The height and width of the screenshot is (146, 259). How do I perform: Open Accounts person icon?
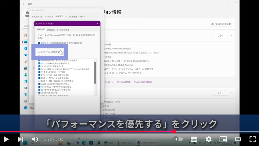pos(26,75)
